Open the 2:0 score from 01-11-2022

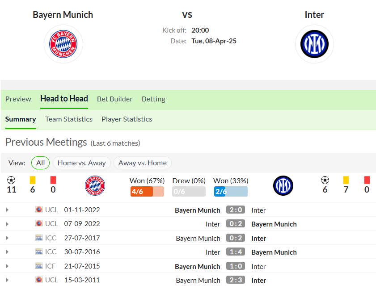[x=236, y=210]
